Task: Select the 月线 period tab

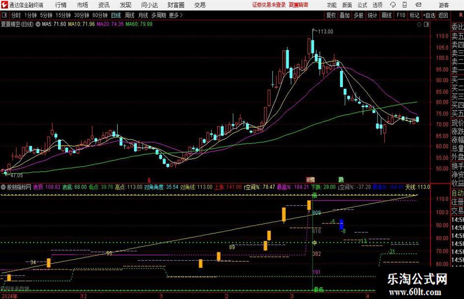Action: [143, 15]
